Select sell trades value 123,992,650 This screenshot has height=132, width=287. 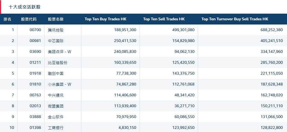point(183,128)
